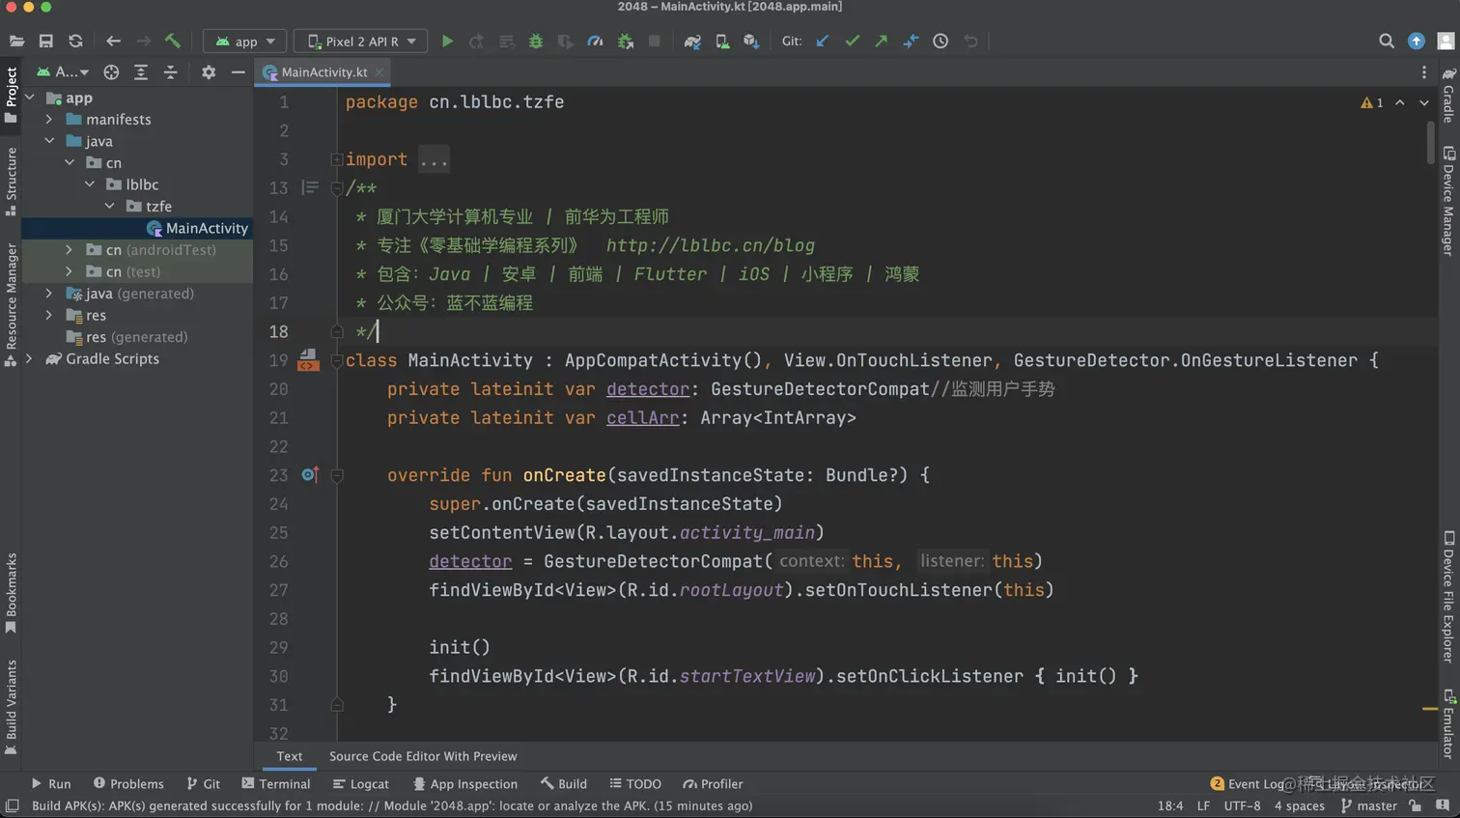Screen dimensions: 1460x818
Task: Close the MainActivity.kt tab
Action: coord(379,72)
